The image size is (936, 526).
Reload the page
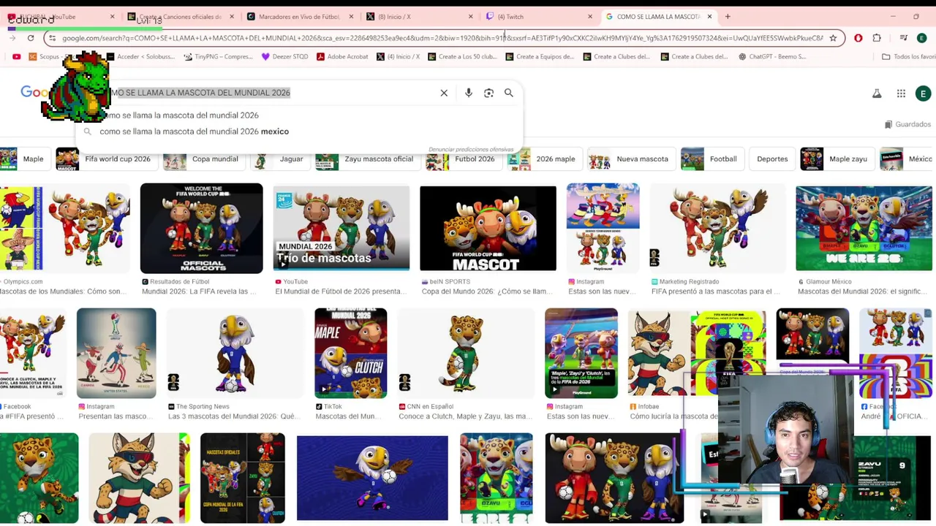click(x=31, y=38)
